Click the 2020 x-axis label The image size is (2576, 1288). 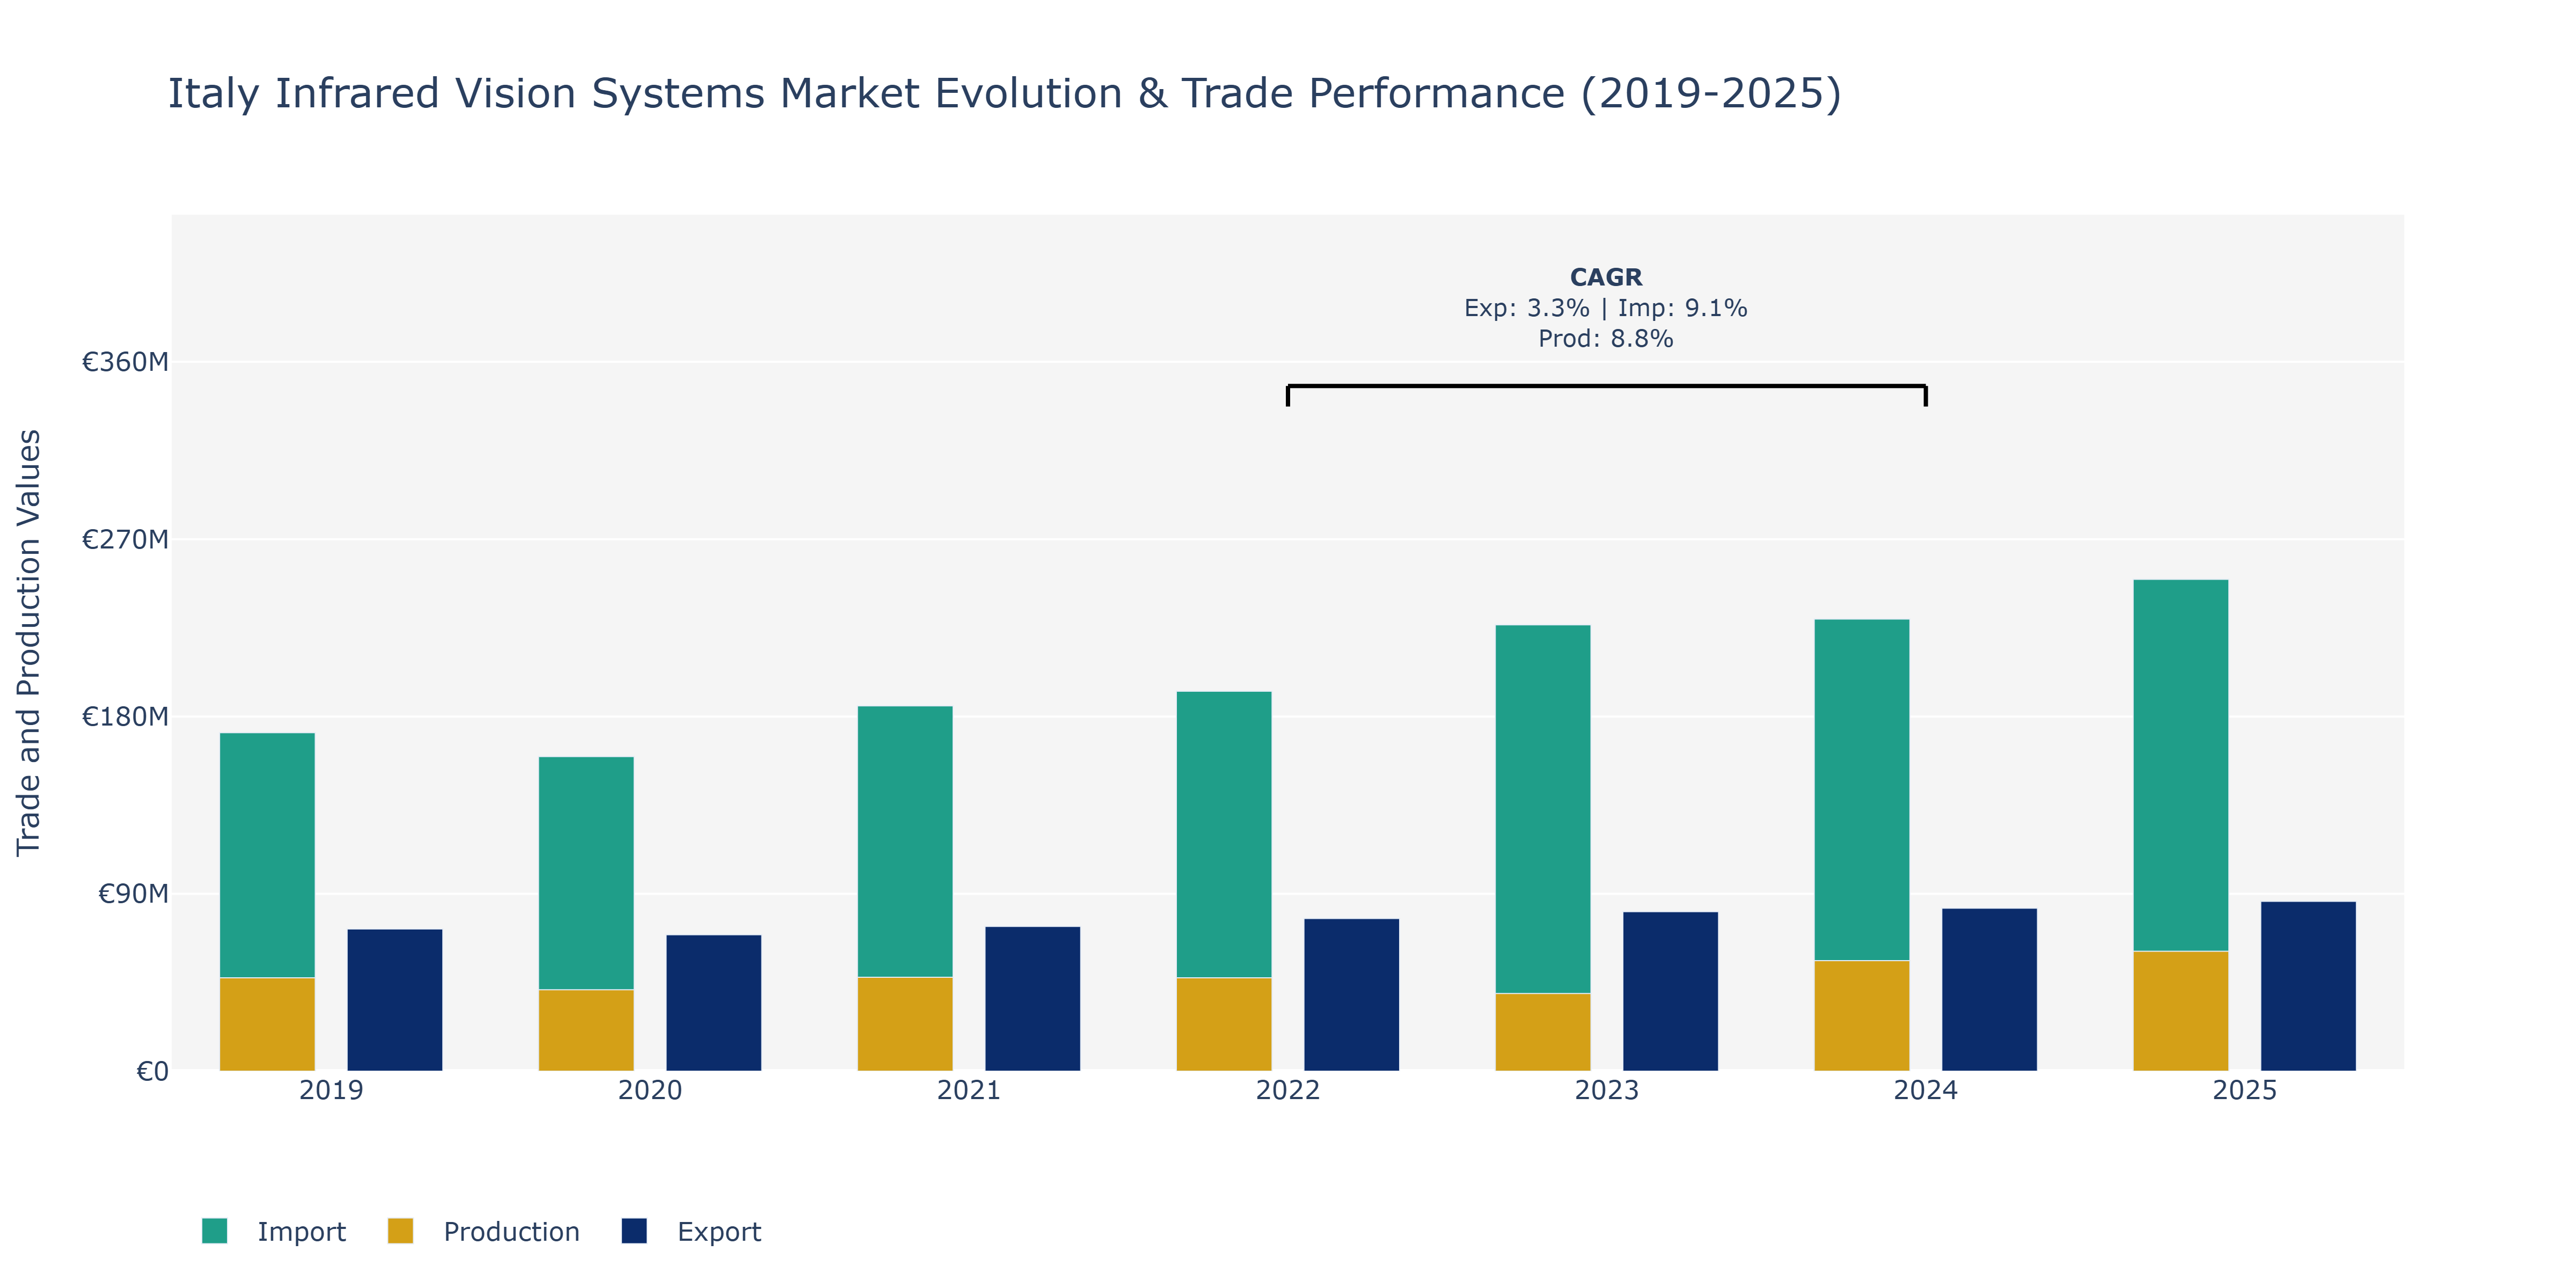[650, 1090]
